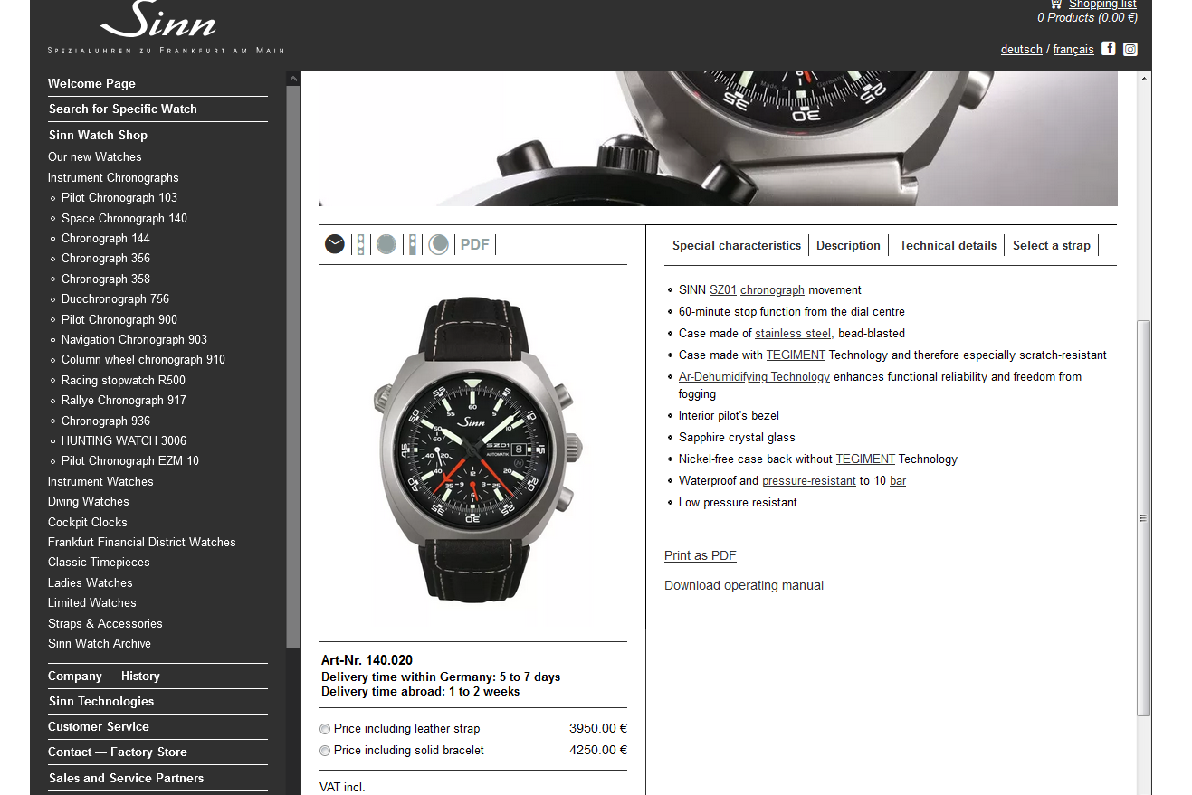The image size is (1192, 795).
Task: Open Navigation Chronograph 903
Action: point(134,339)
